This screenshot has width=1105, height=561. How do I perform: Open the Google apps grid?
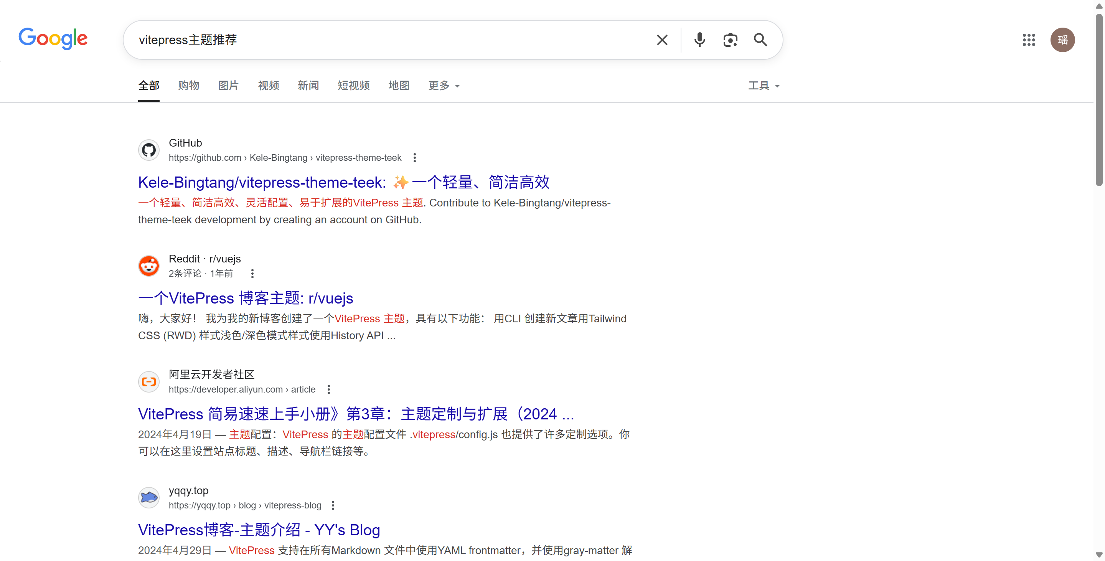1029,40
